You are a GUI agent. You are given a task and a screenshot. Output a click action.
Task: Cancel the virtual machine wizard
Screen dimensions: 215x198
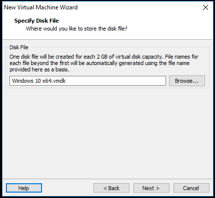click(x=191, y=188)
